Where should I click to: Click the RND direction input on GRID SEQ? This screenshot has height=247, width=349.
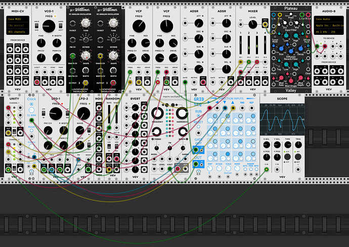(x=242, y=108)
